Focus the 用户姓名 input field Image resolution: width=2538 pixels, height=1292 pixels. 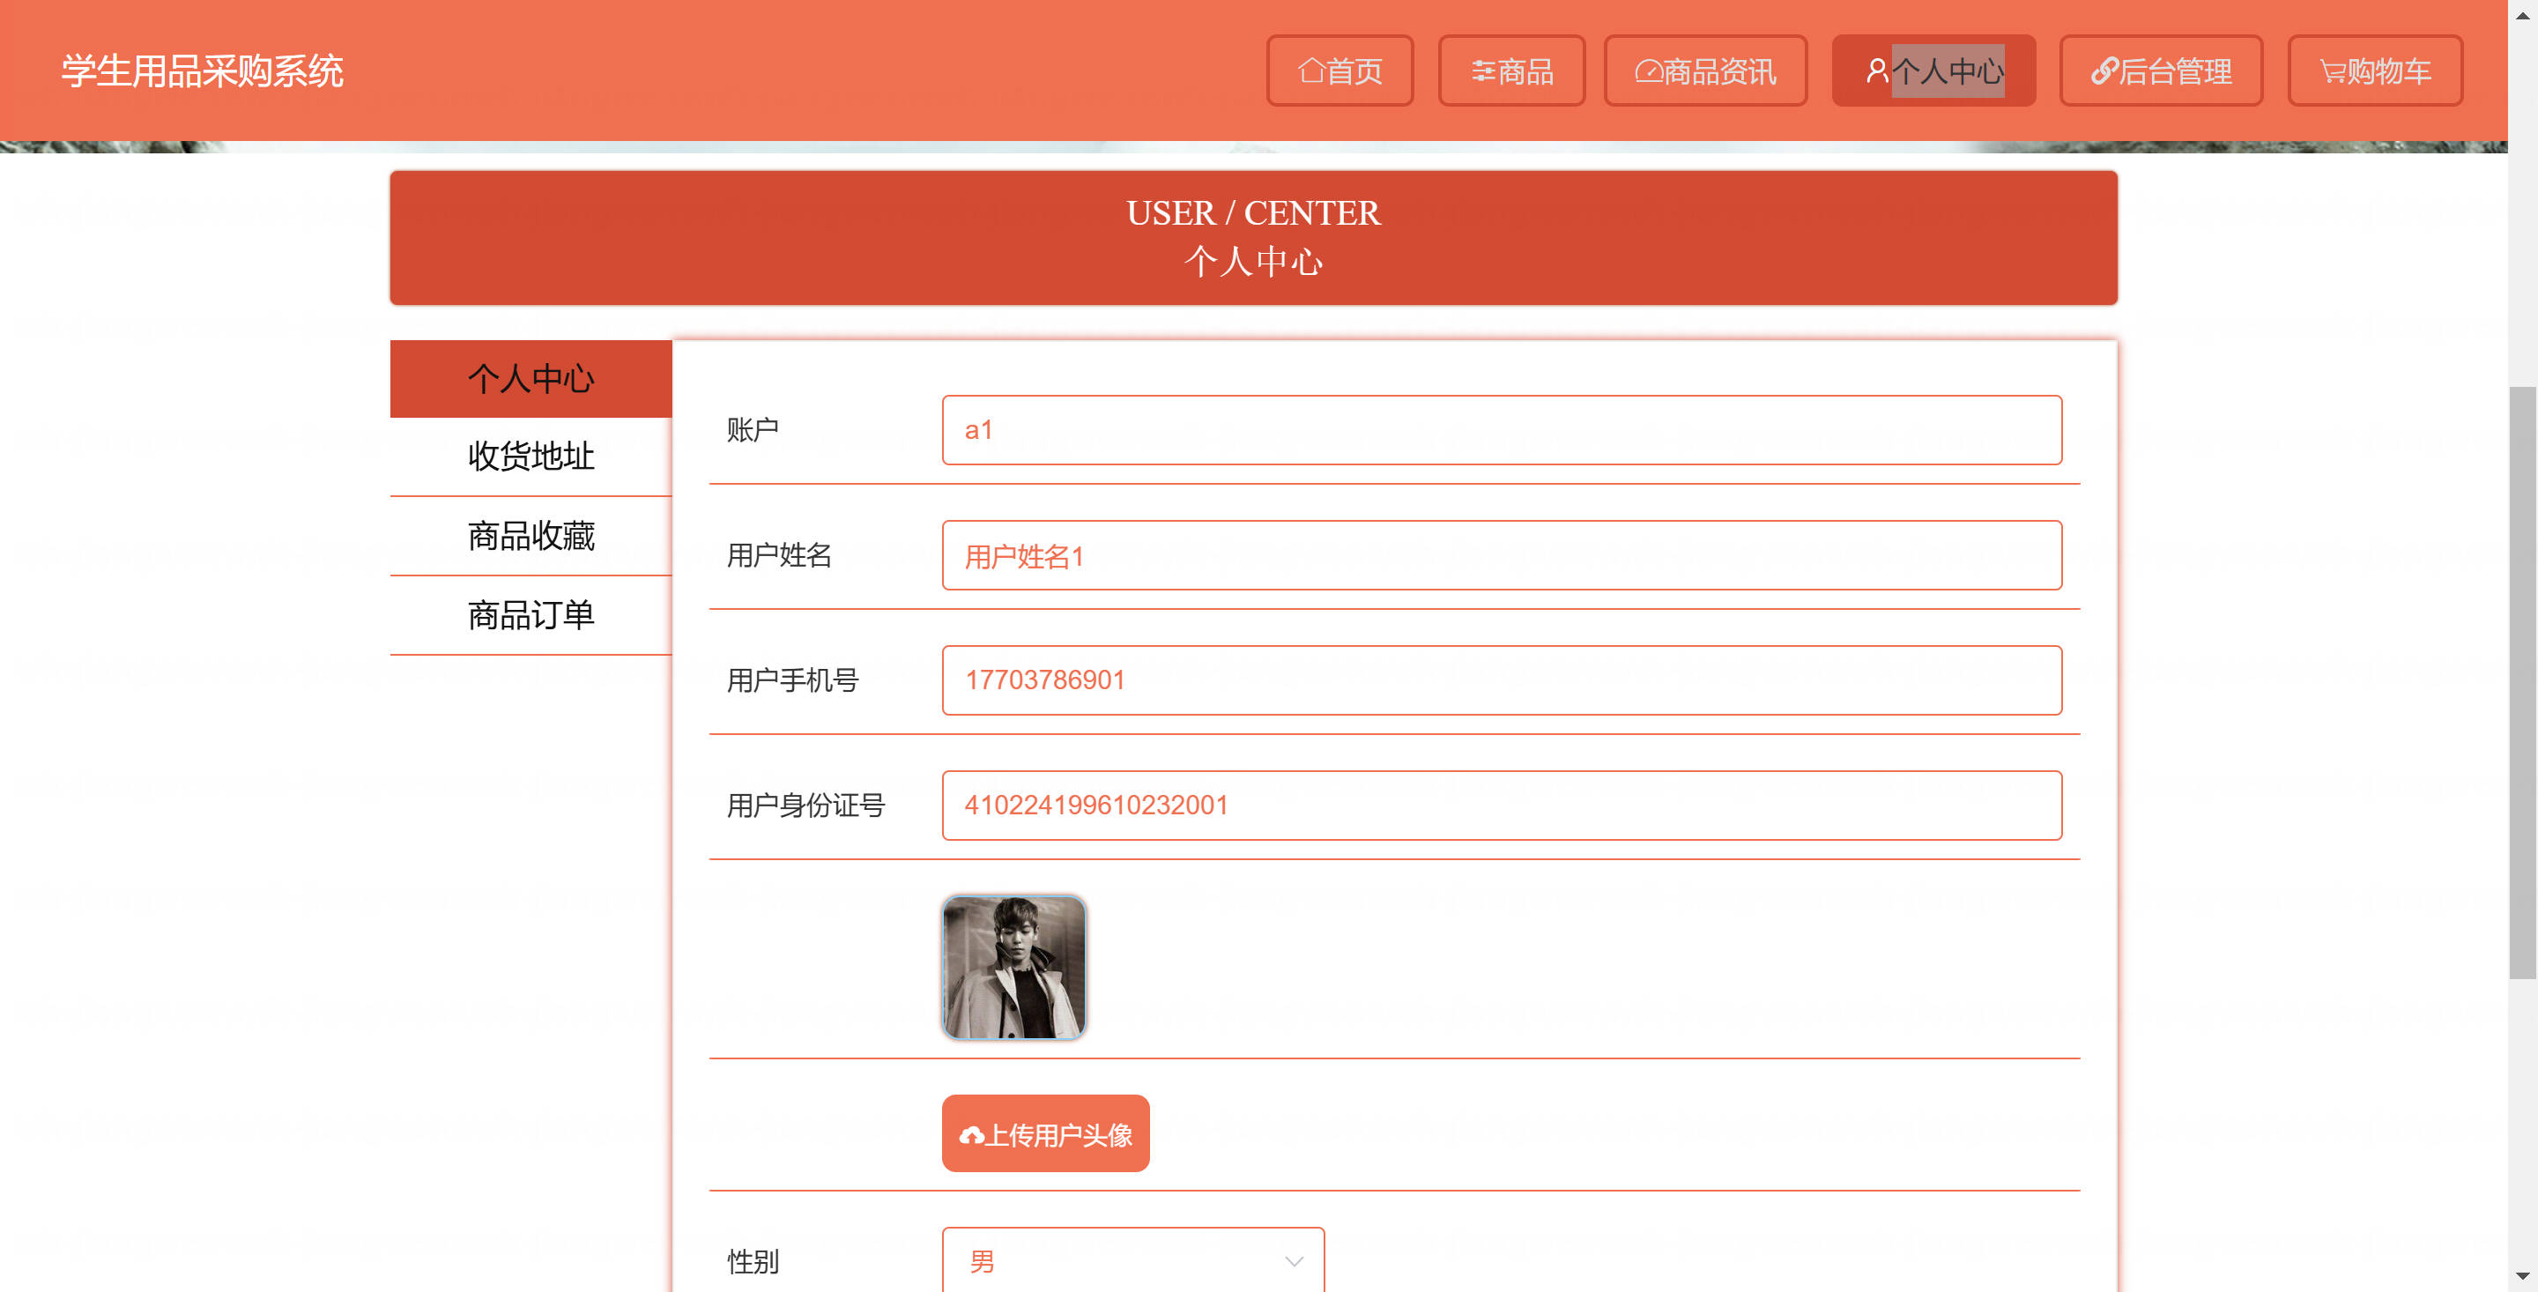pyautogui.click(x=1502, y=555)
